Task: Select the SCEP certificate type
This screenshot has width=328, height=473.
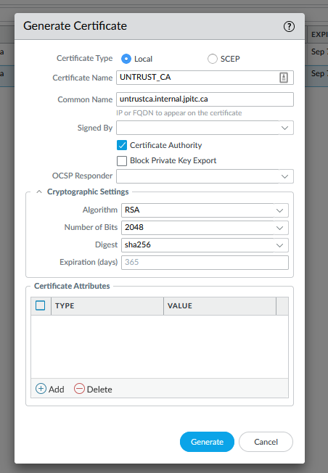Action: point(212,59)
